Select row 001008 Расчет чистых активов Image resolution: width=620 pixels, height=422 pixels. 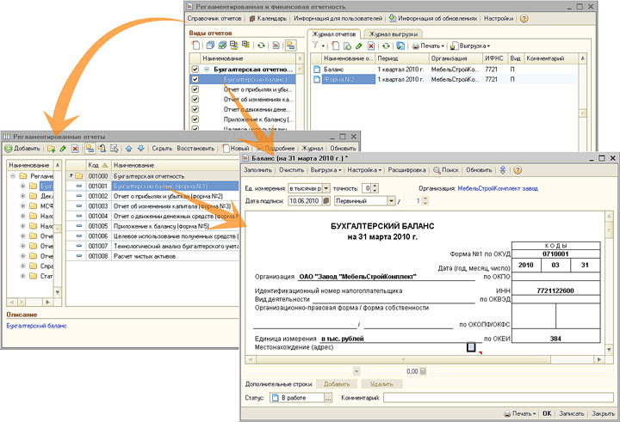(x=152, y=256)
